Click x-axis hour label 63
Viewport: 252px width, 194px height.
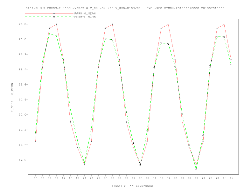click(182, 178)
